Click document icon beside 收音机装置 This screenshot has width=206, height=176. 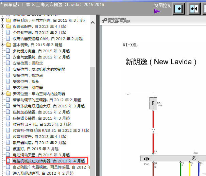click(8, 136)
